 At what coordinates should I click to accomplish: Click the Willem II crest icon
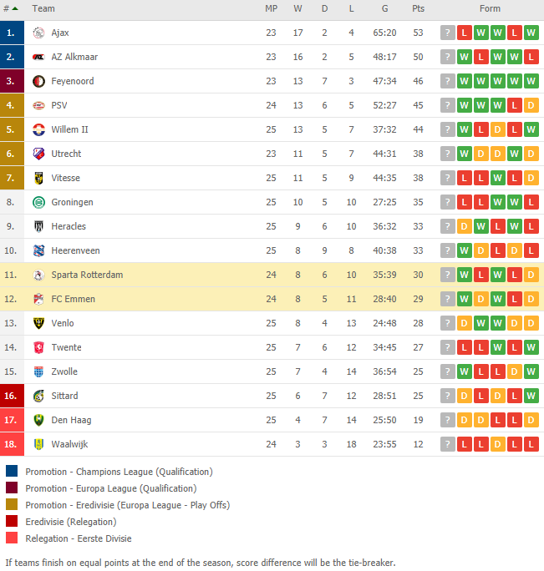pos(38,129)
